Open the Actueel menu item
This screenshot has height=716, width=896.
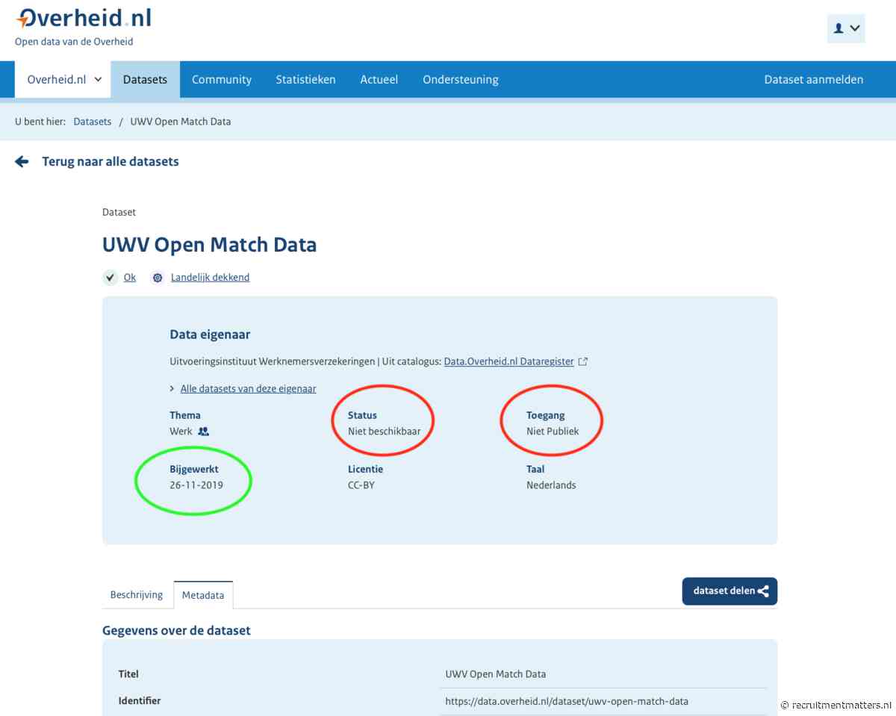(x=379, y=79)
